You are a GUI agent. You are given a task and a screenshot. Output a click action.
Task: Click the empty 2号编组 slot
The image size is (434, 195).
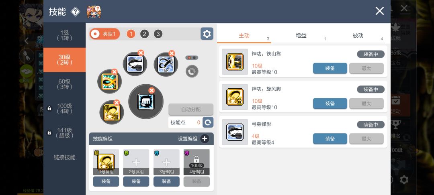(136, 162)
